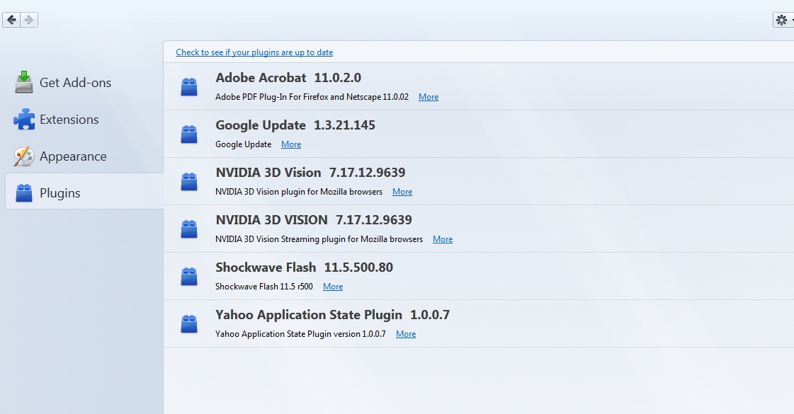Viewport: 794px width, 414px height.
Task: Click the Extensions puzzle piece icon
Action: pyautogui.click(x=24, y=120)
